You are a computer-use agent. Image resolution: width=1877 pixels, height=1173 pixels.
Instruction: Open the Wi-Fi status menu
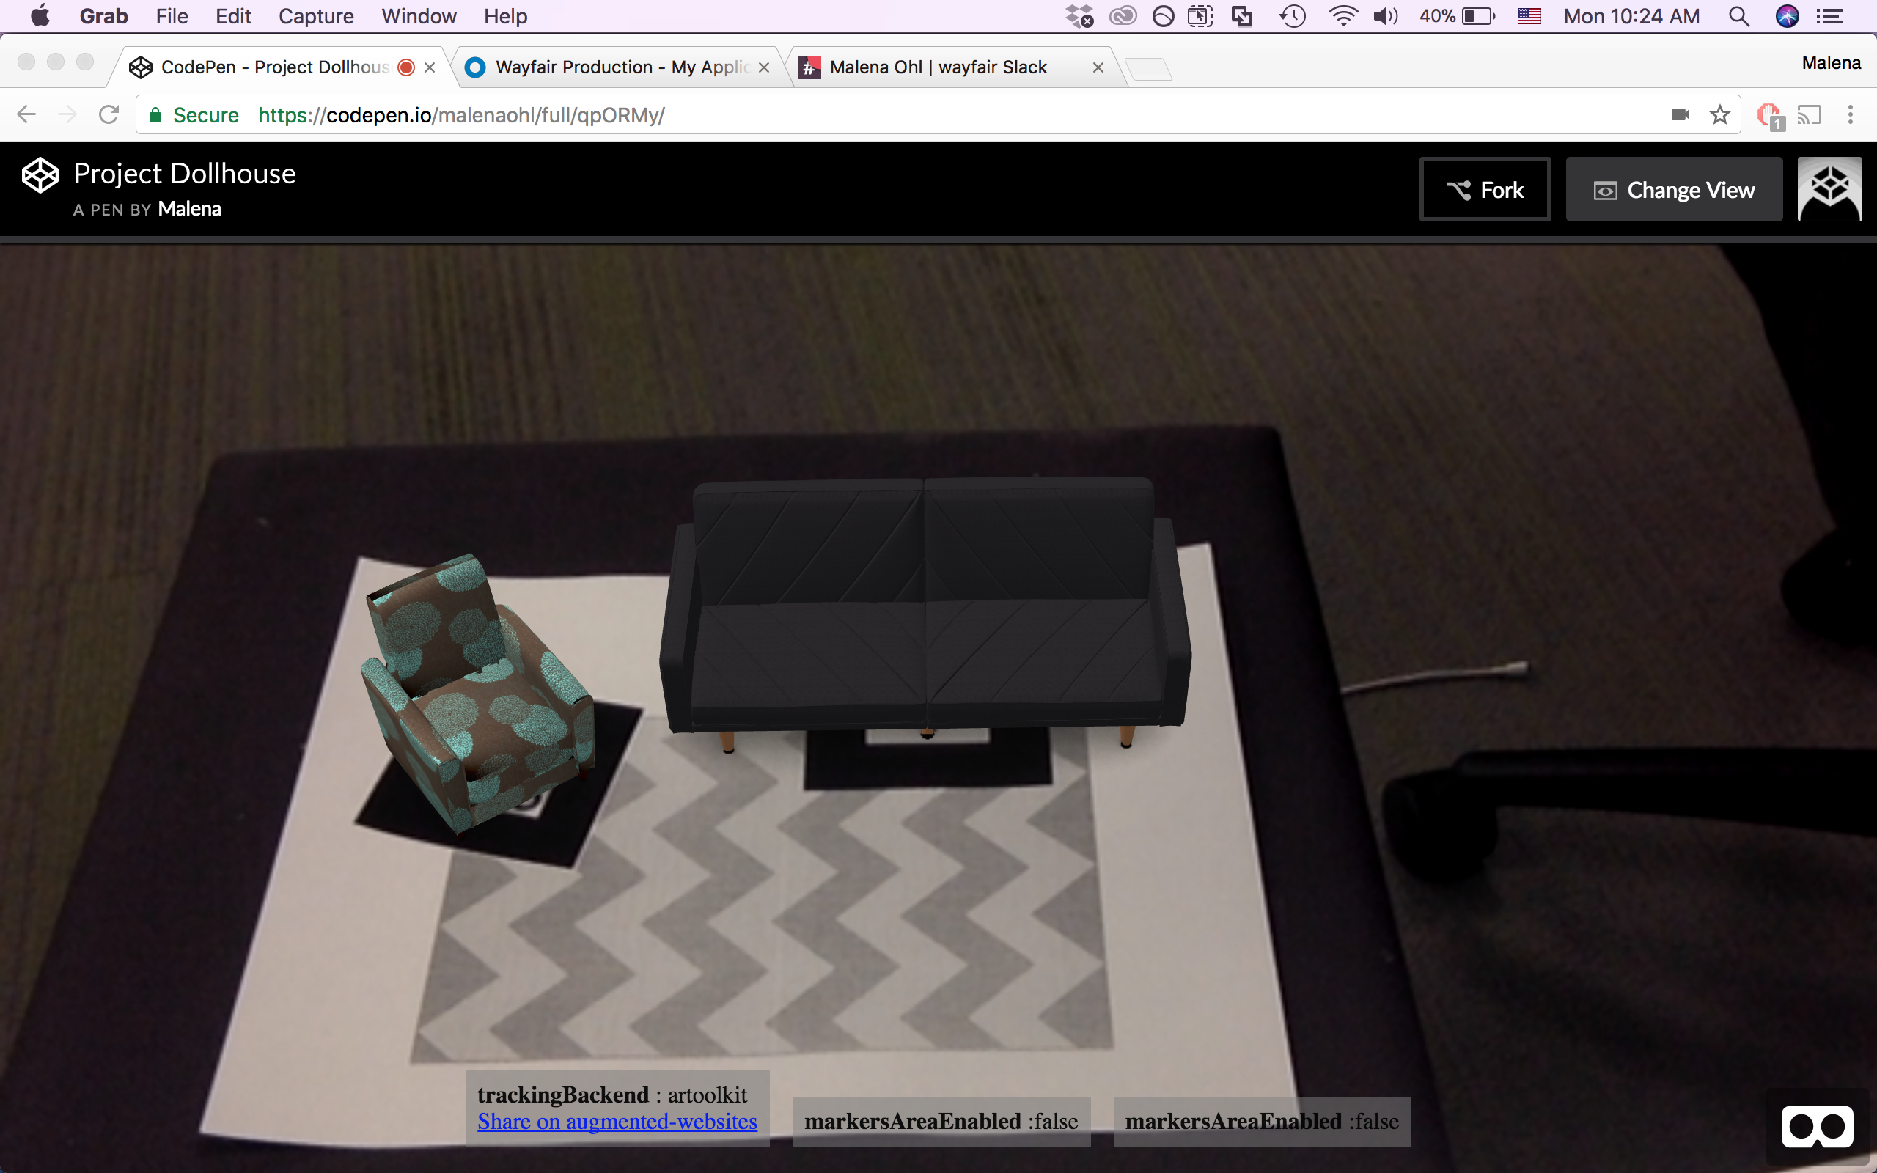click(x=1342, y=16)
